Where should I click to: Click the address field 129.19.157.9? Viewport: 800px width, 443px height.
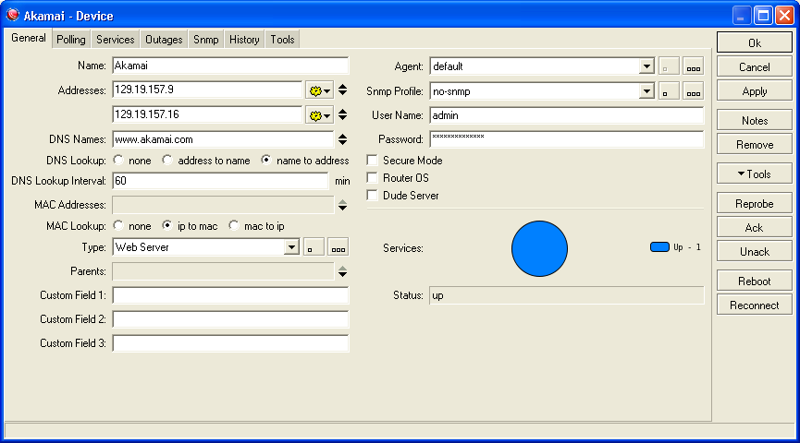click(207, 90)
